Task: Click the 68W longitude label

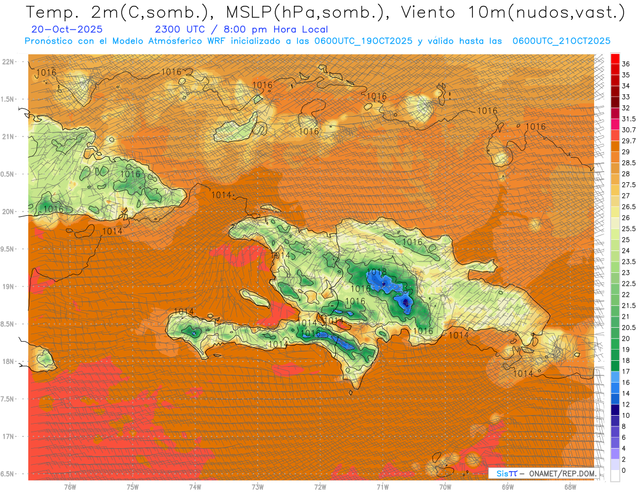Action: pos(570,487)
